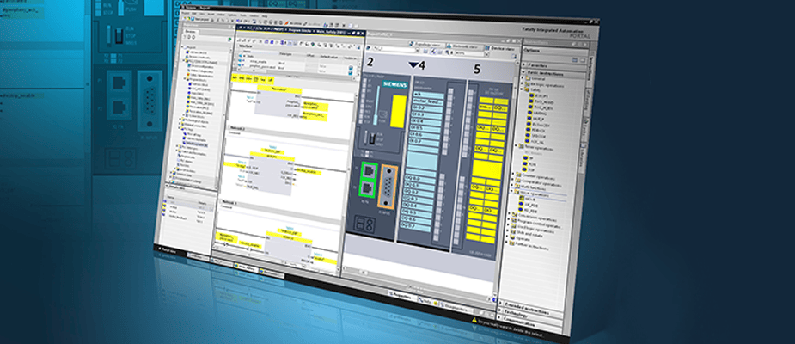Open the Properties tab in inspector window
The image size is (795, 344).
(x=401, y=297)
